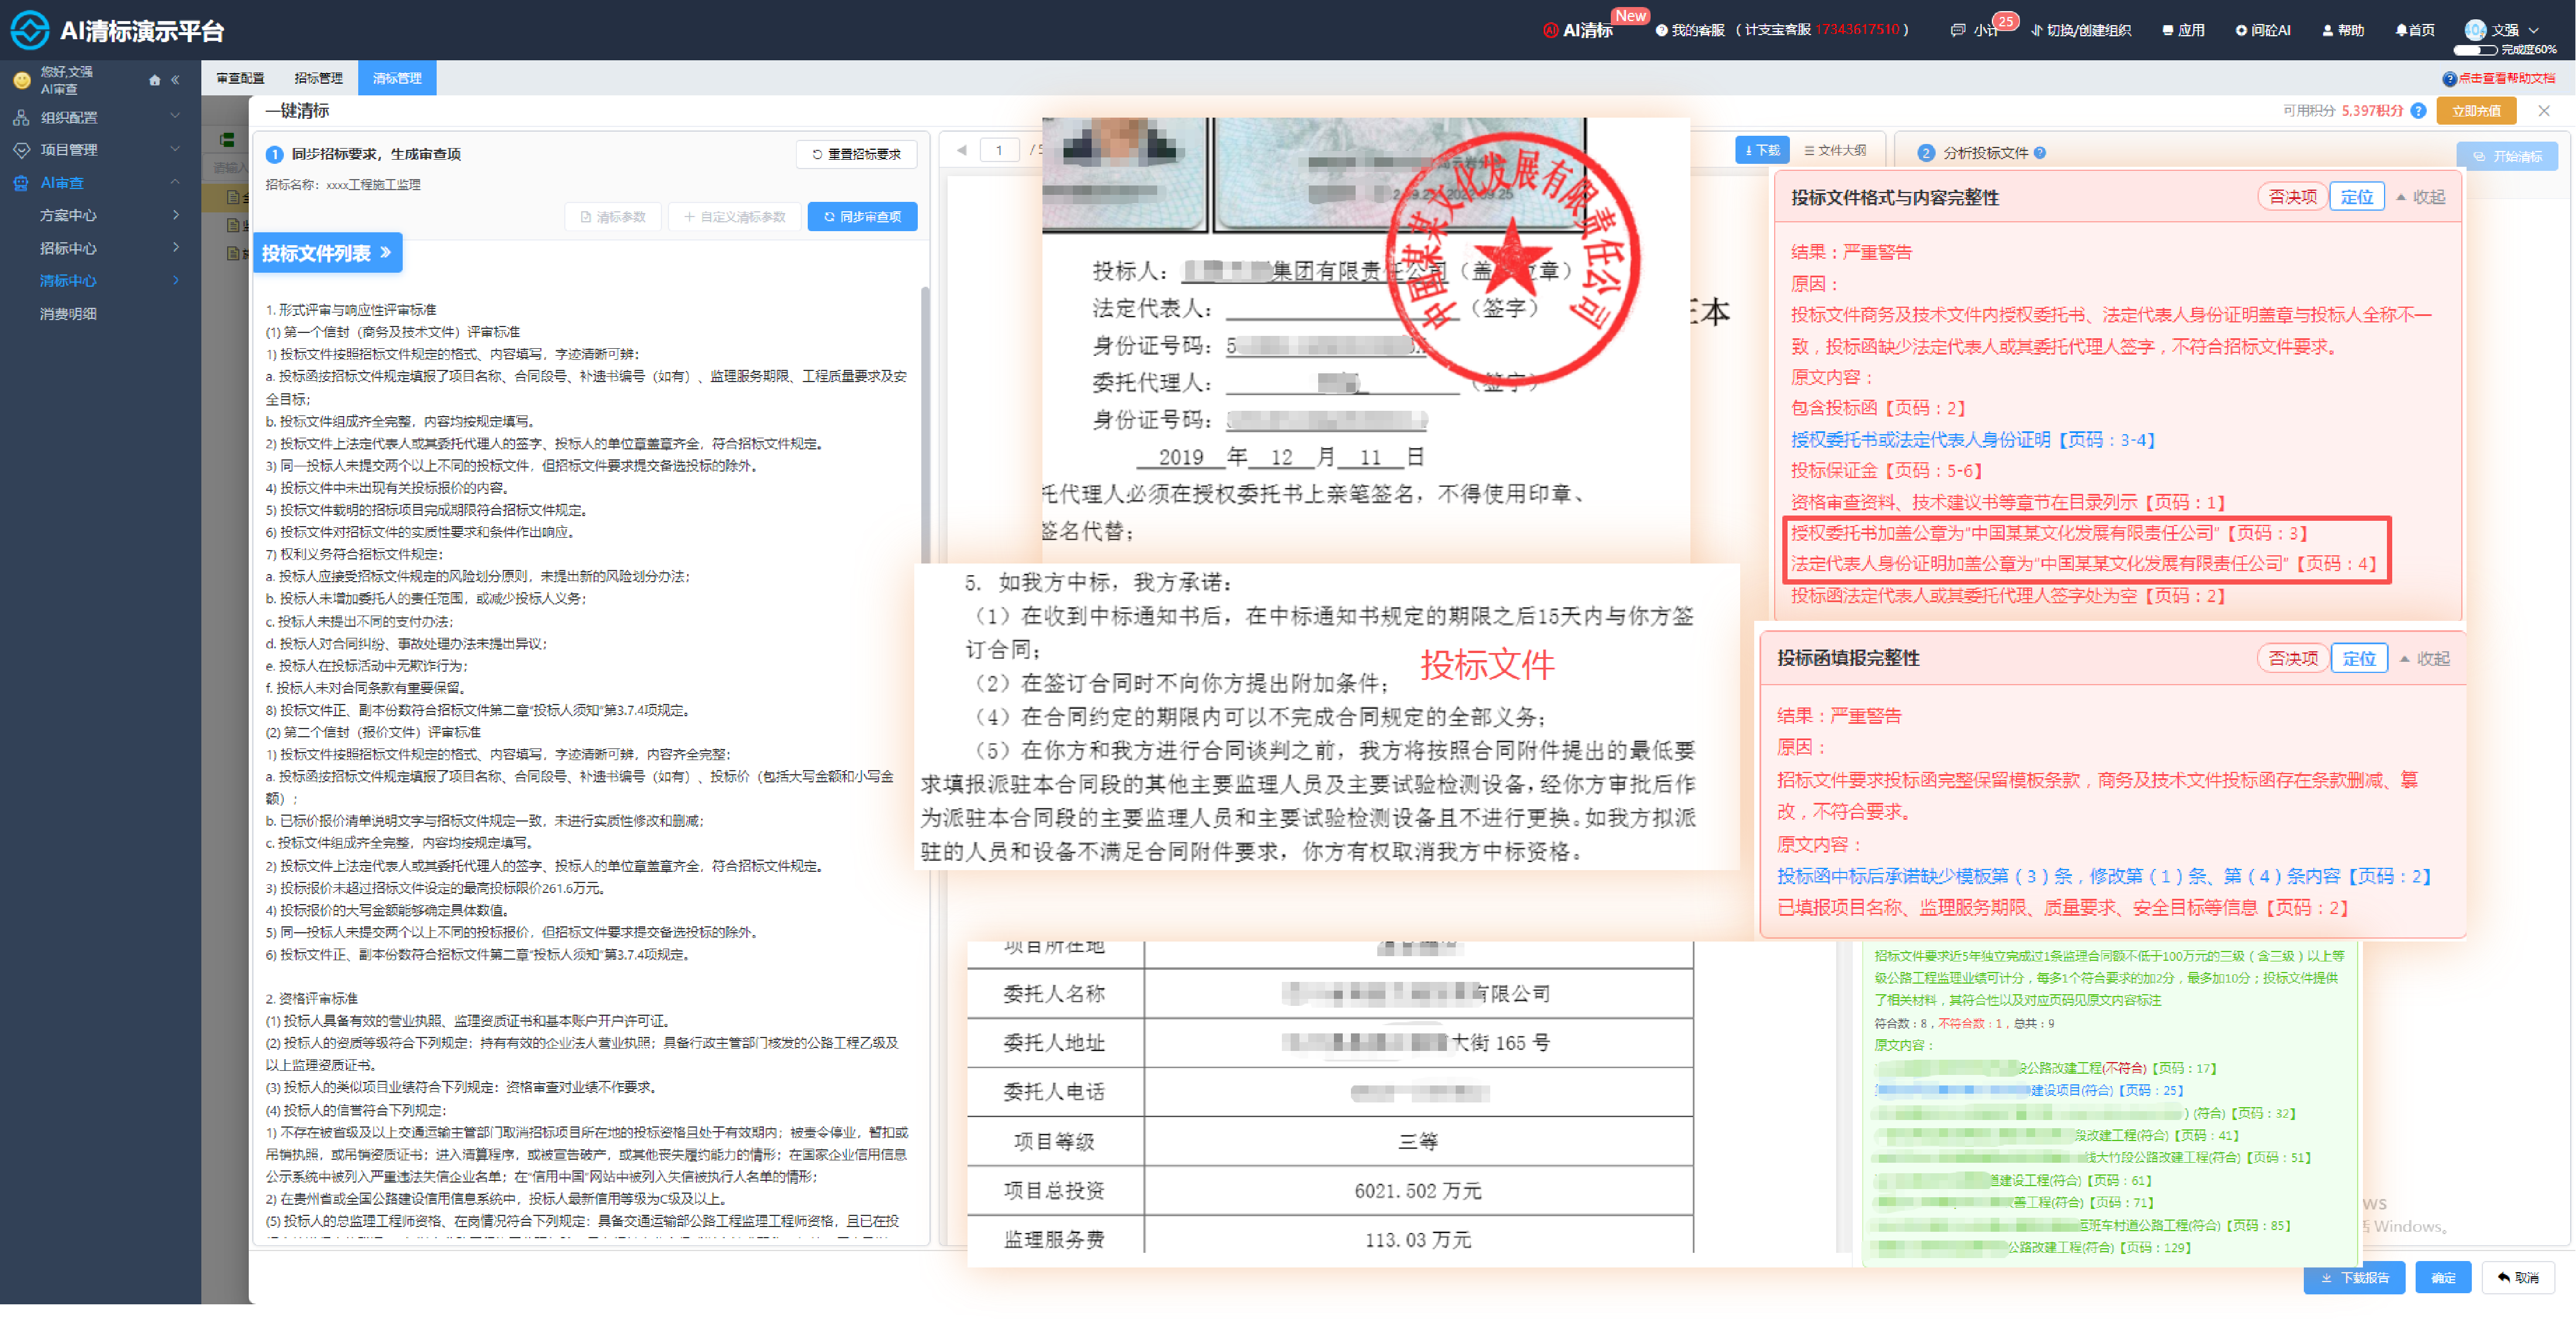Click the page number input field

click(x=998, y=151)
